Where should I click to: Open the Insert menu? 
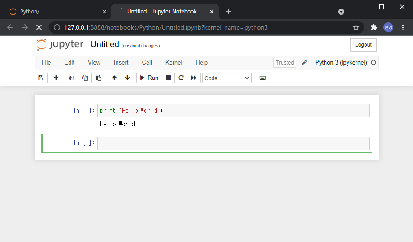click(121, 63)
